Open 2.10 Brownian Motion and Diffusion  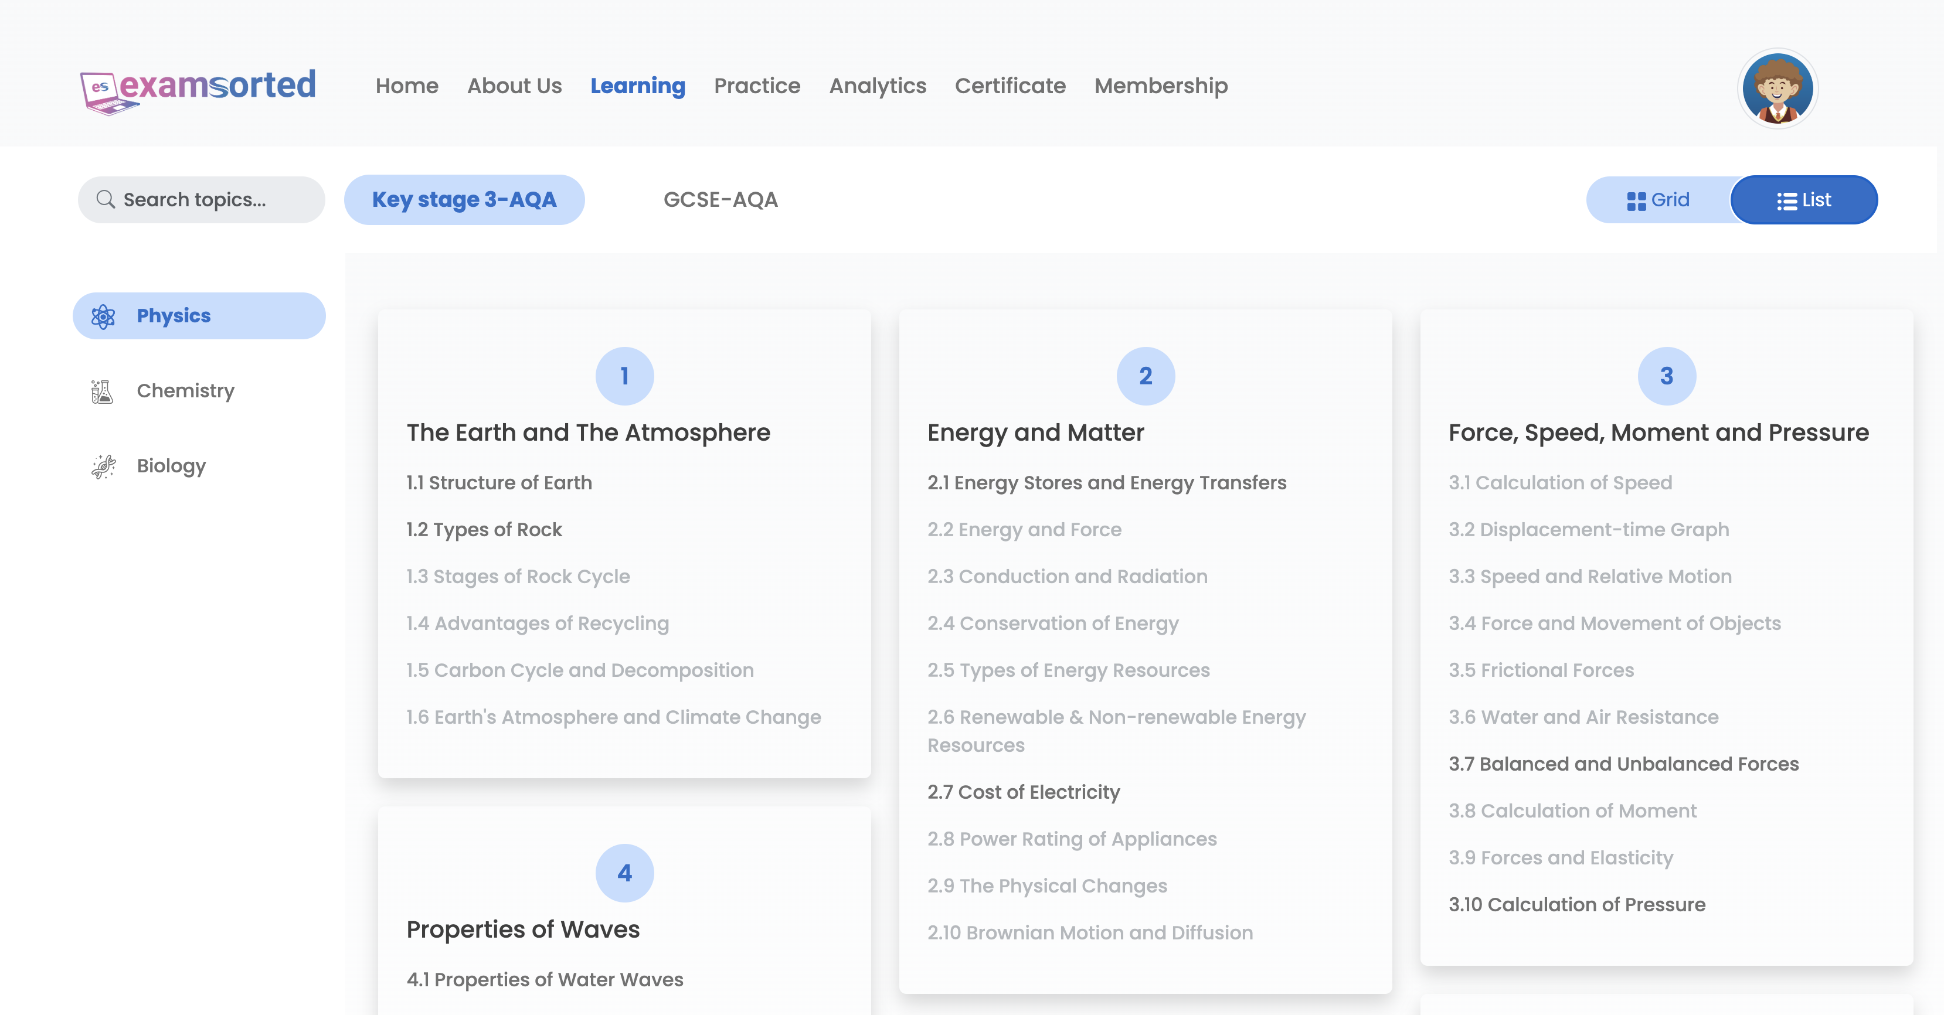1090,933
